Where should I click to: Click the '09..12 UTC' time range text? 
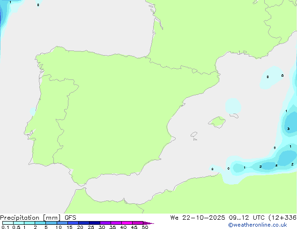point(246,218)
